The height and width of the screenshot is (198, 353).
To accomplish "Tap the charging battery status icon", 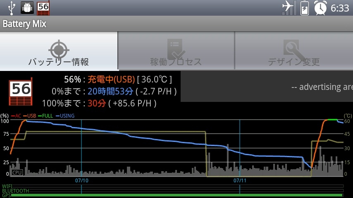I will pyautogui.click(x=305, y=8).
